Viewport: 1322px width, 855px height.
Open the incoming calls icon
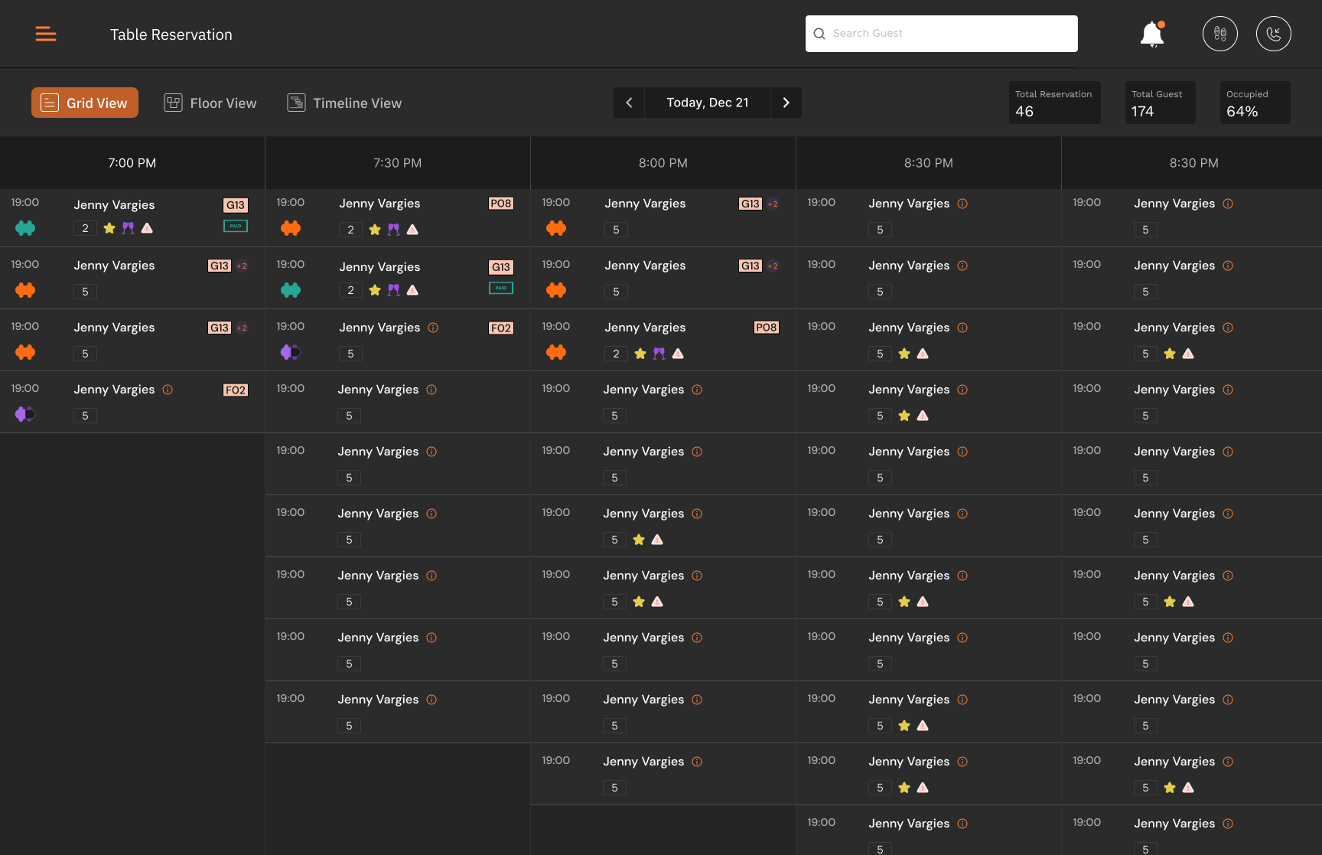pyautogui.click(x=1274, y=34)
